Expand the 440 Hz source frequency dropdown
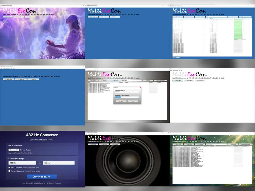 [22, 163]
